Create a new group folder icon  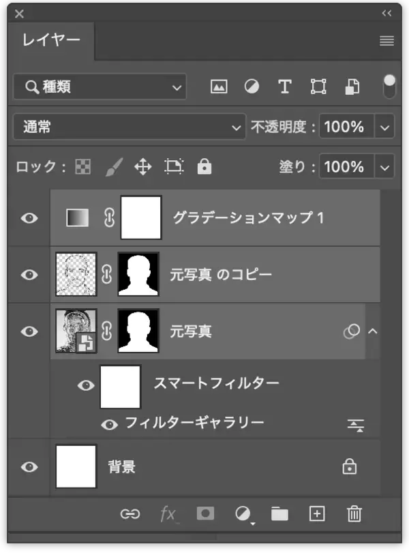click(279, 514)
